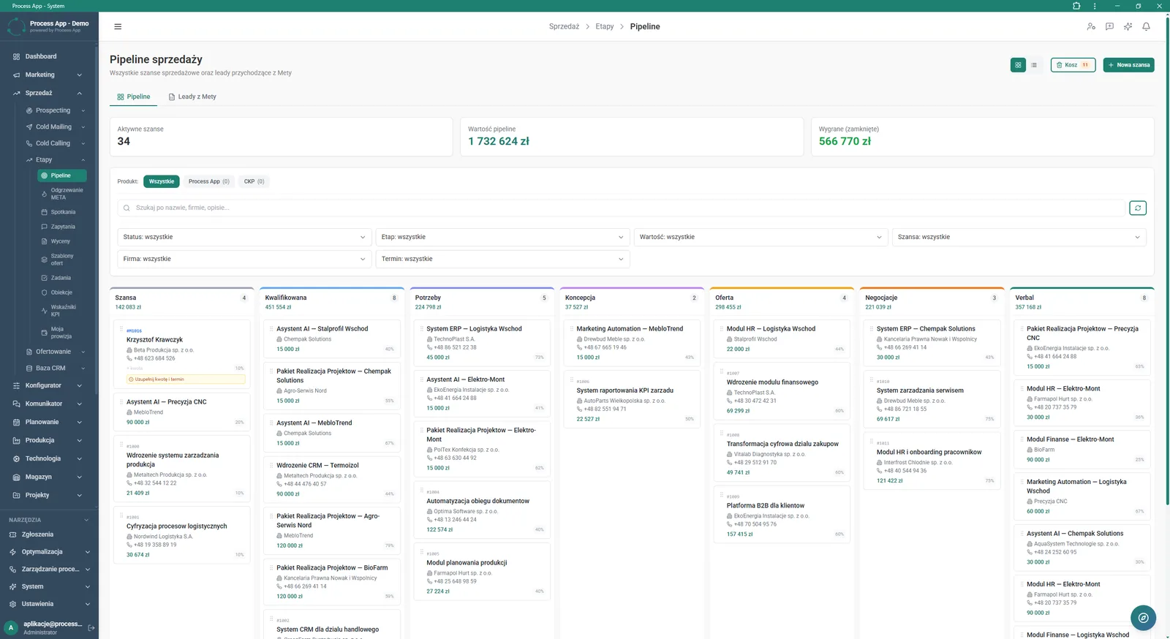Click the AI sparkle icon in header
The width and height of the screenshot is (1170, 639).
tap(1128, 26)
